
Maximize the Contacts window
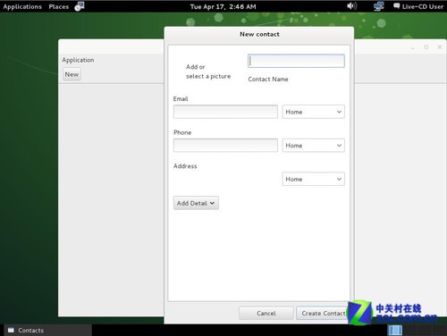point(426,47)
